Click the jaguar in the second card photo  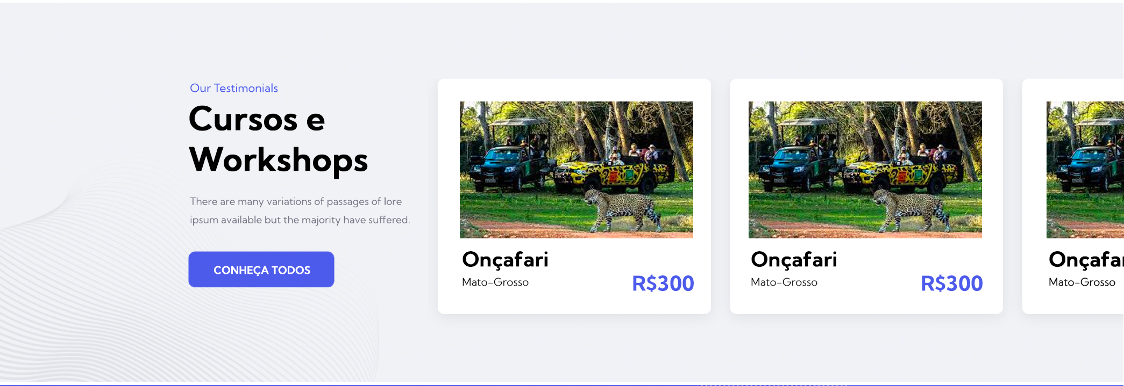(x=913, y=208)
